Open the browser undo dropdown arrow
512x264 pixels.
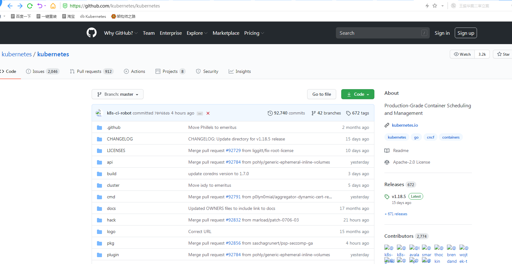coord(45,6)
